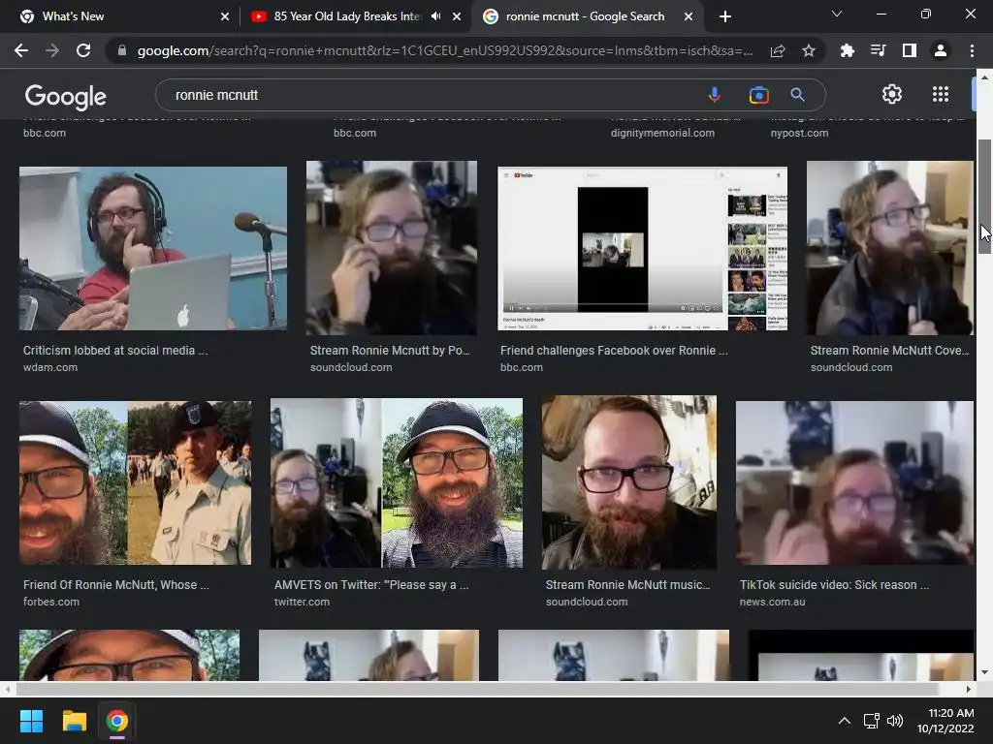Mute the YouTube tab audio icon

click(435, 16)
